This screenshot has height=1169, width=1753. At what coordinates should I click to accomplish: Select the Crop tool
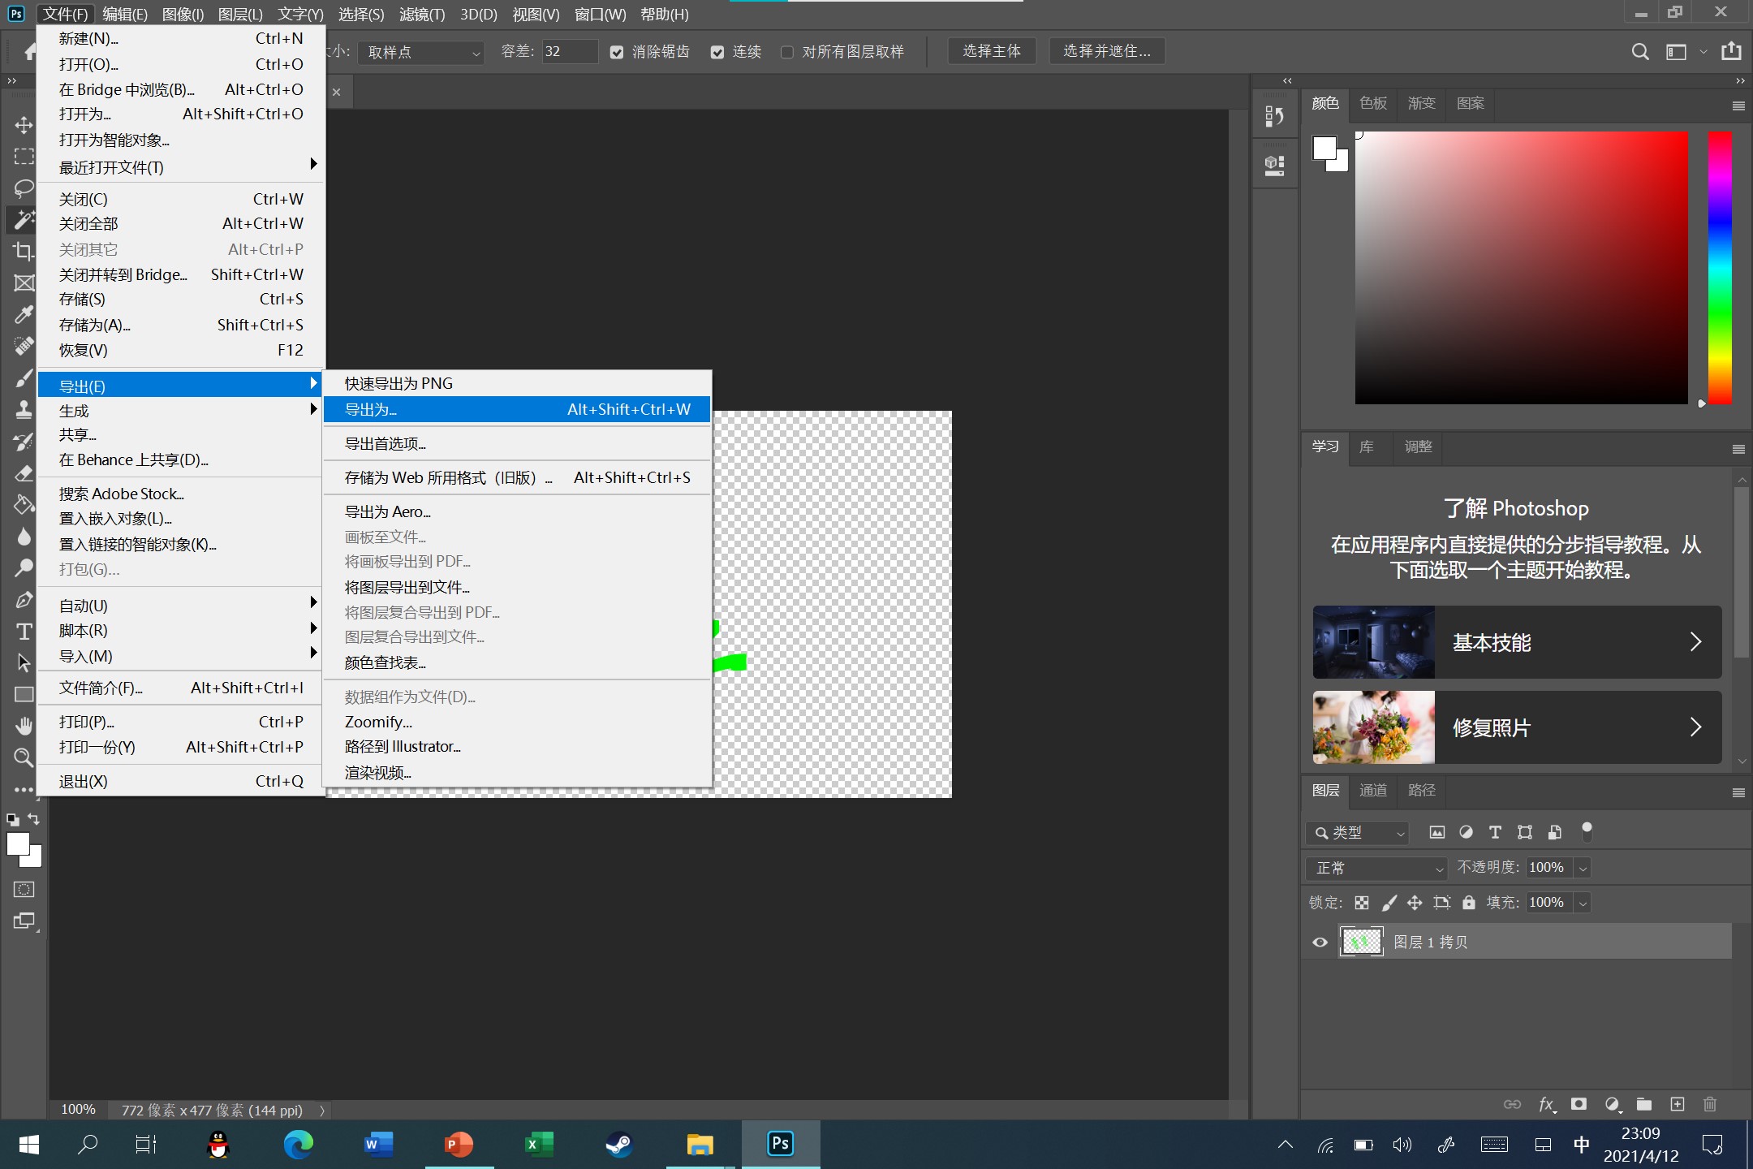pos(24,251)
